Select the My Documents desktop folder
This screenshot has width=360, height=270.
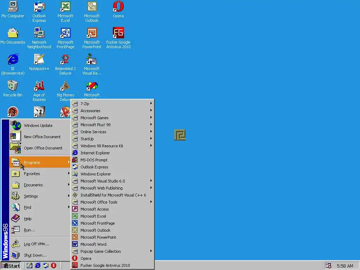point(13,36)
